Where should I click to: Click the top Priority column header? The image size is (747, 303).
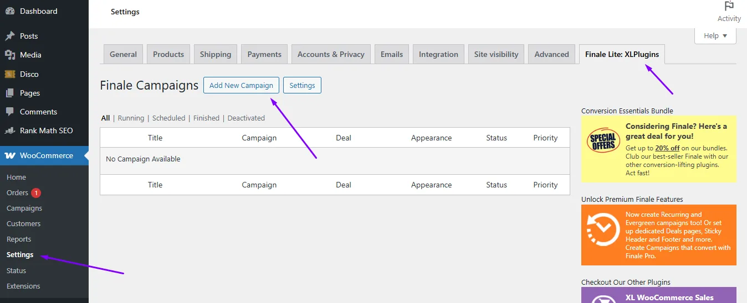pos(545,138)
